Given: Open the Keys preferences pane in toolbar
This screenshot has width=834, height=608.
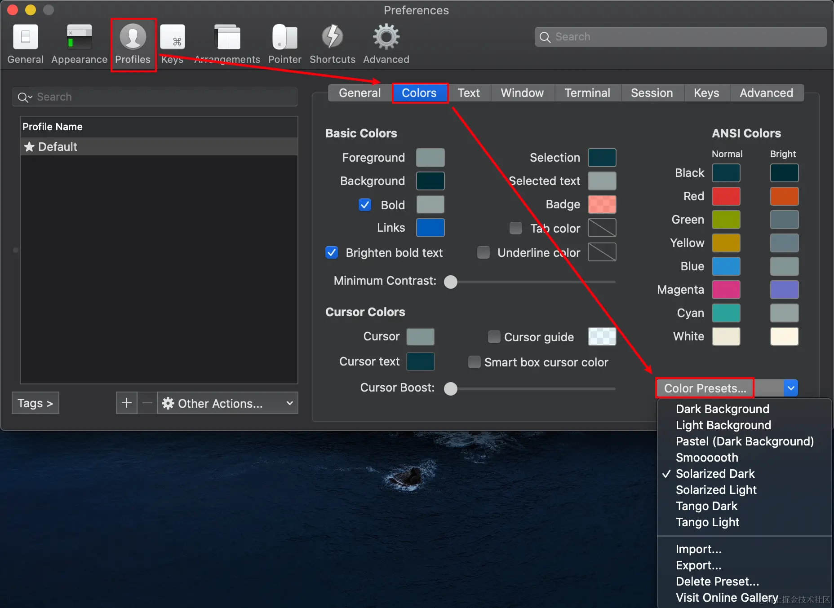Looking at the screenshot, I should click(173, 44).
